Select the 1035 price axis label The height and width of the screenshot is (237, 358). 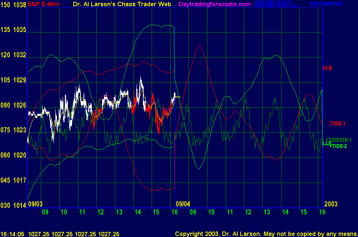(20, 30)
